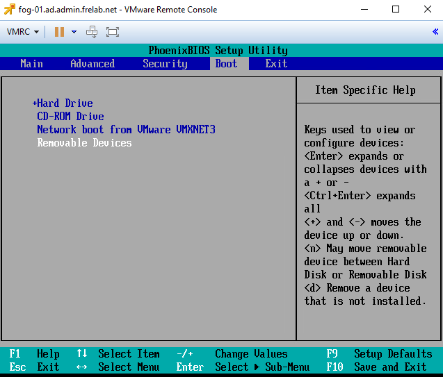Screen dimensions: 443x377
Task: Send Ctrl+Alt+Del to the VM
Action: (x=92, y=32)
